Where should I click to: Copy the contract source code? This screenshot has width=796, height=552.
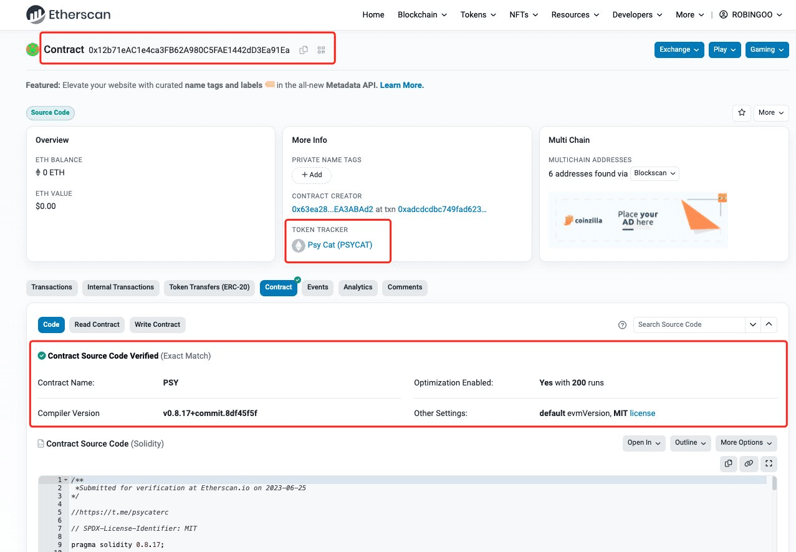coord(728,463)
